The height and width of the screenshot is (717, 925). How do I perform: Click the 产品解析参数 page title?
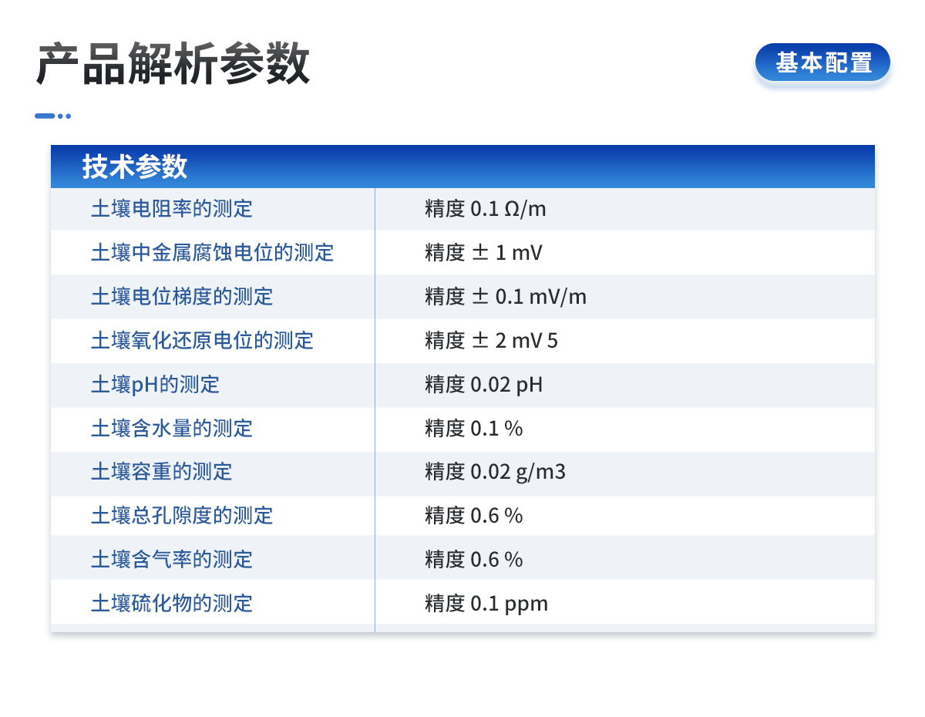click(x=173, y=64)
